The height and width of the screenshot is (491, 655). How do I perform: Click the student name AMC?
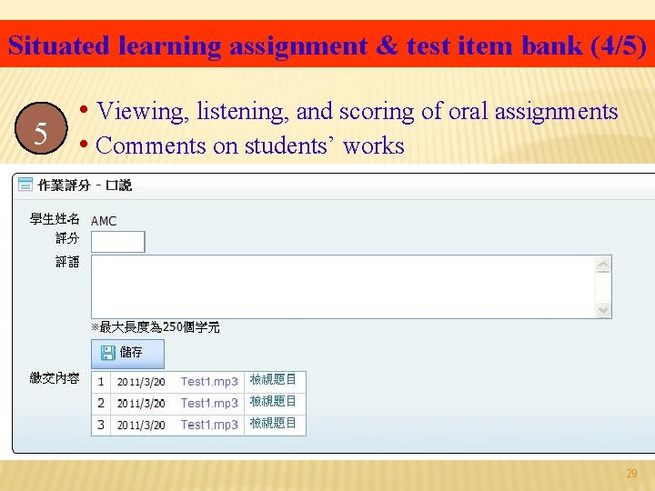click(x=104, y=221)
